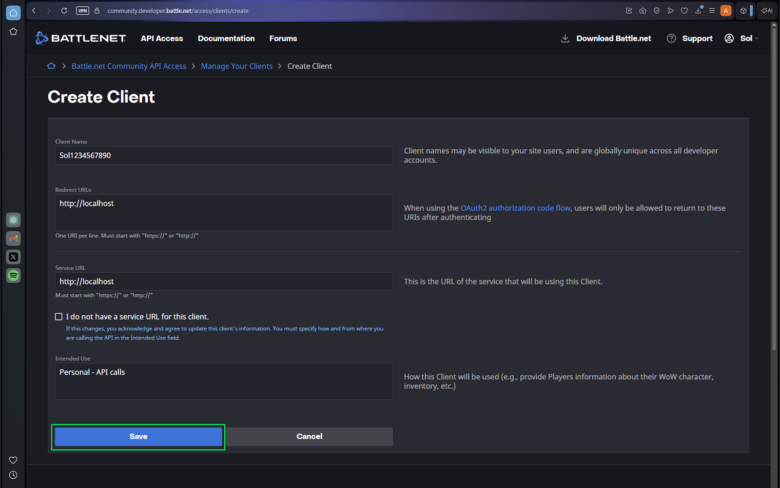Click the orange A profile badge
The image size is (780, 488).
point(726,11)
